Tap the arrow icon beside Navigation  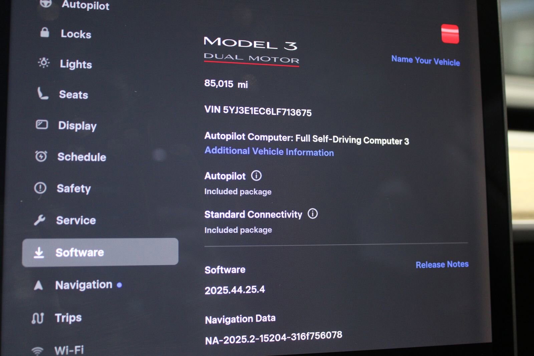pyautogui.click(x=38, y=285)
